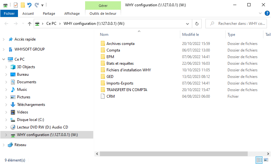The height and width of the screenshot is (164, 271).
Task: Expand the WHYSOFT GROUP tree node
Action: click(4, 49)
